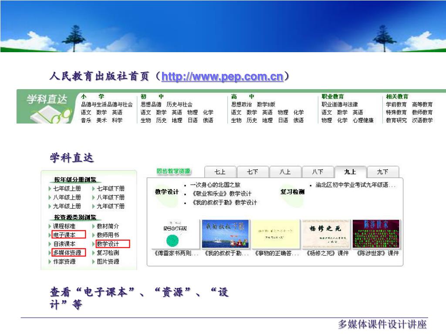Open the 教学设计 category link
446x334 pixels.
(108, 244)
